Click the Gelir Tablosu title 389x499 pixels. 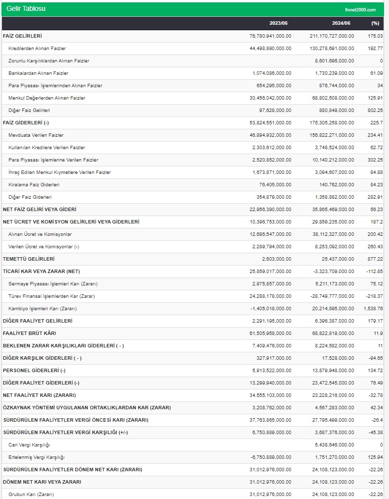(x=26, y=9)
